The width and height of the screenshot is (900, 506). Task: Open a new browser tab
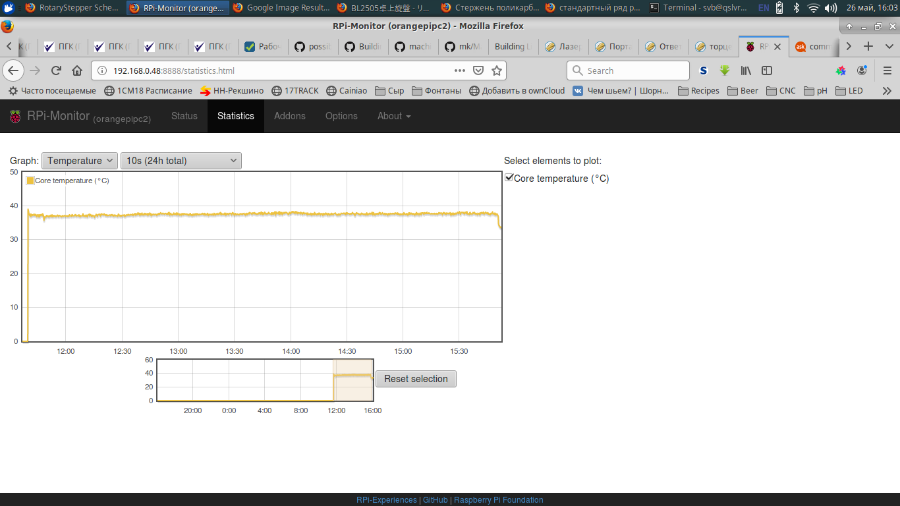(868, 46)
